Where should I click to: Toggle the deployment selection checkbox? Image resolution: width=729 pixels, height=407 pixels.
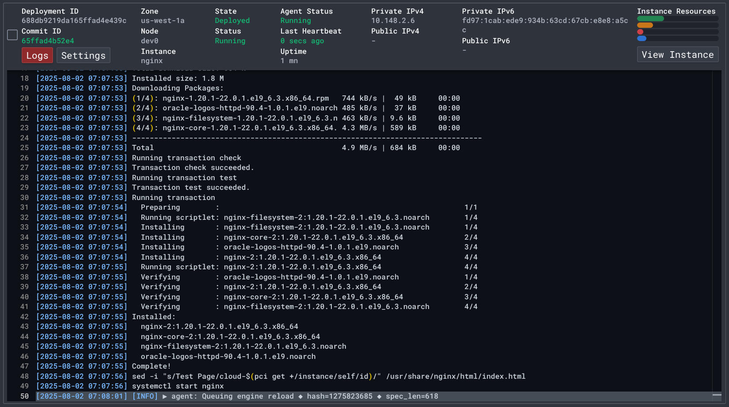click(12, 35)
